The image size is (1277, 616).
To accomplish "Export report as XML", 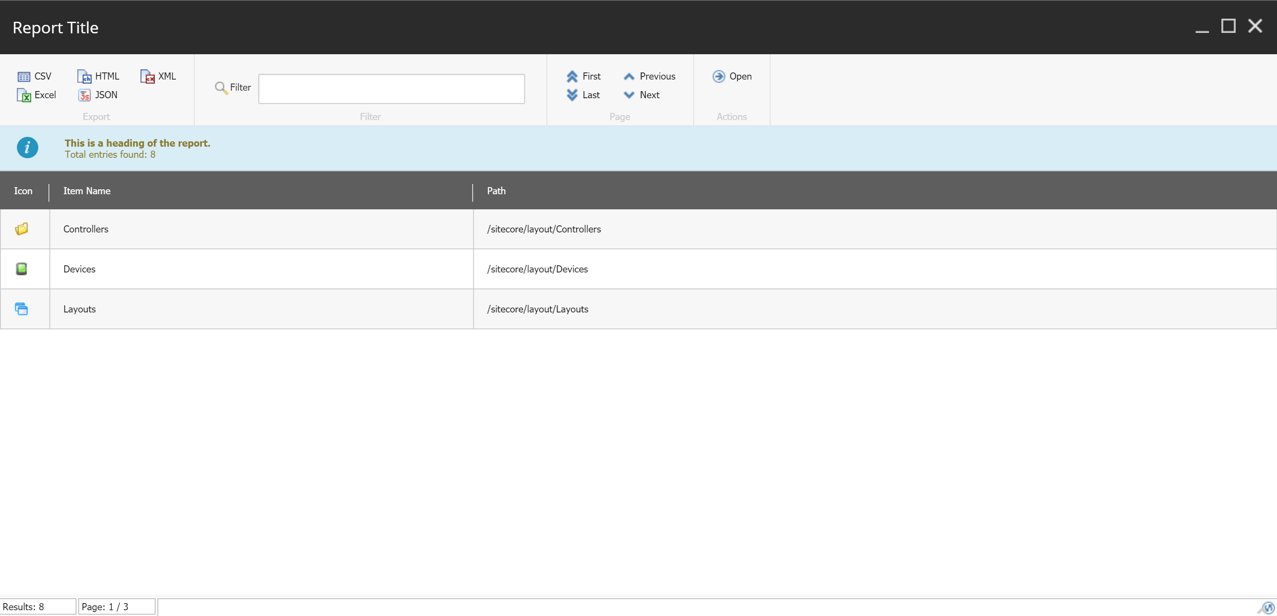I will [x=158, y=76].
